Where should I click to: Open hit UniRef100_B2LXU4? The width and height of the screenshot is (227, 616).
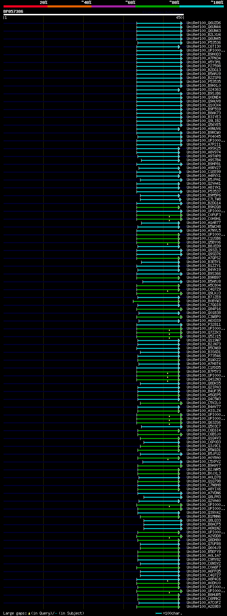204,35
